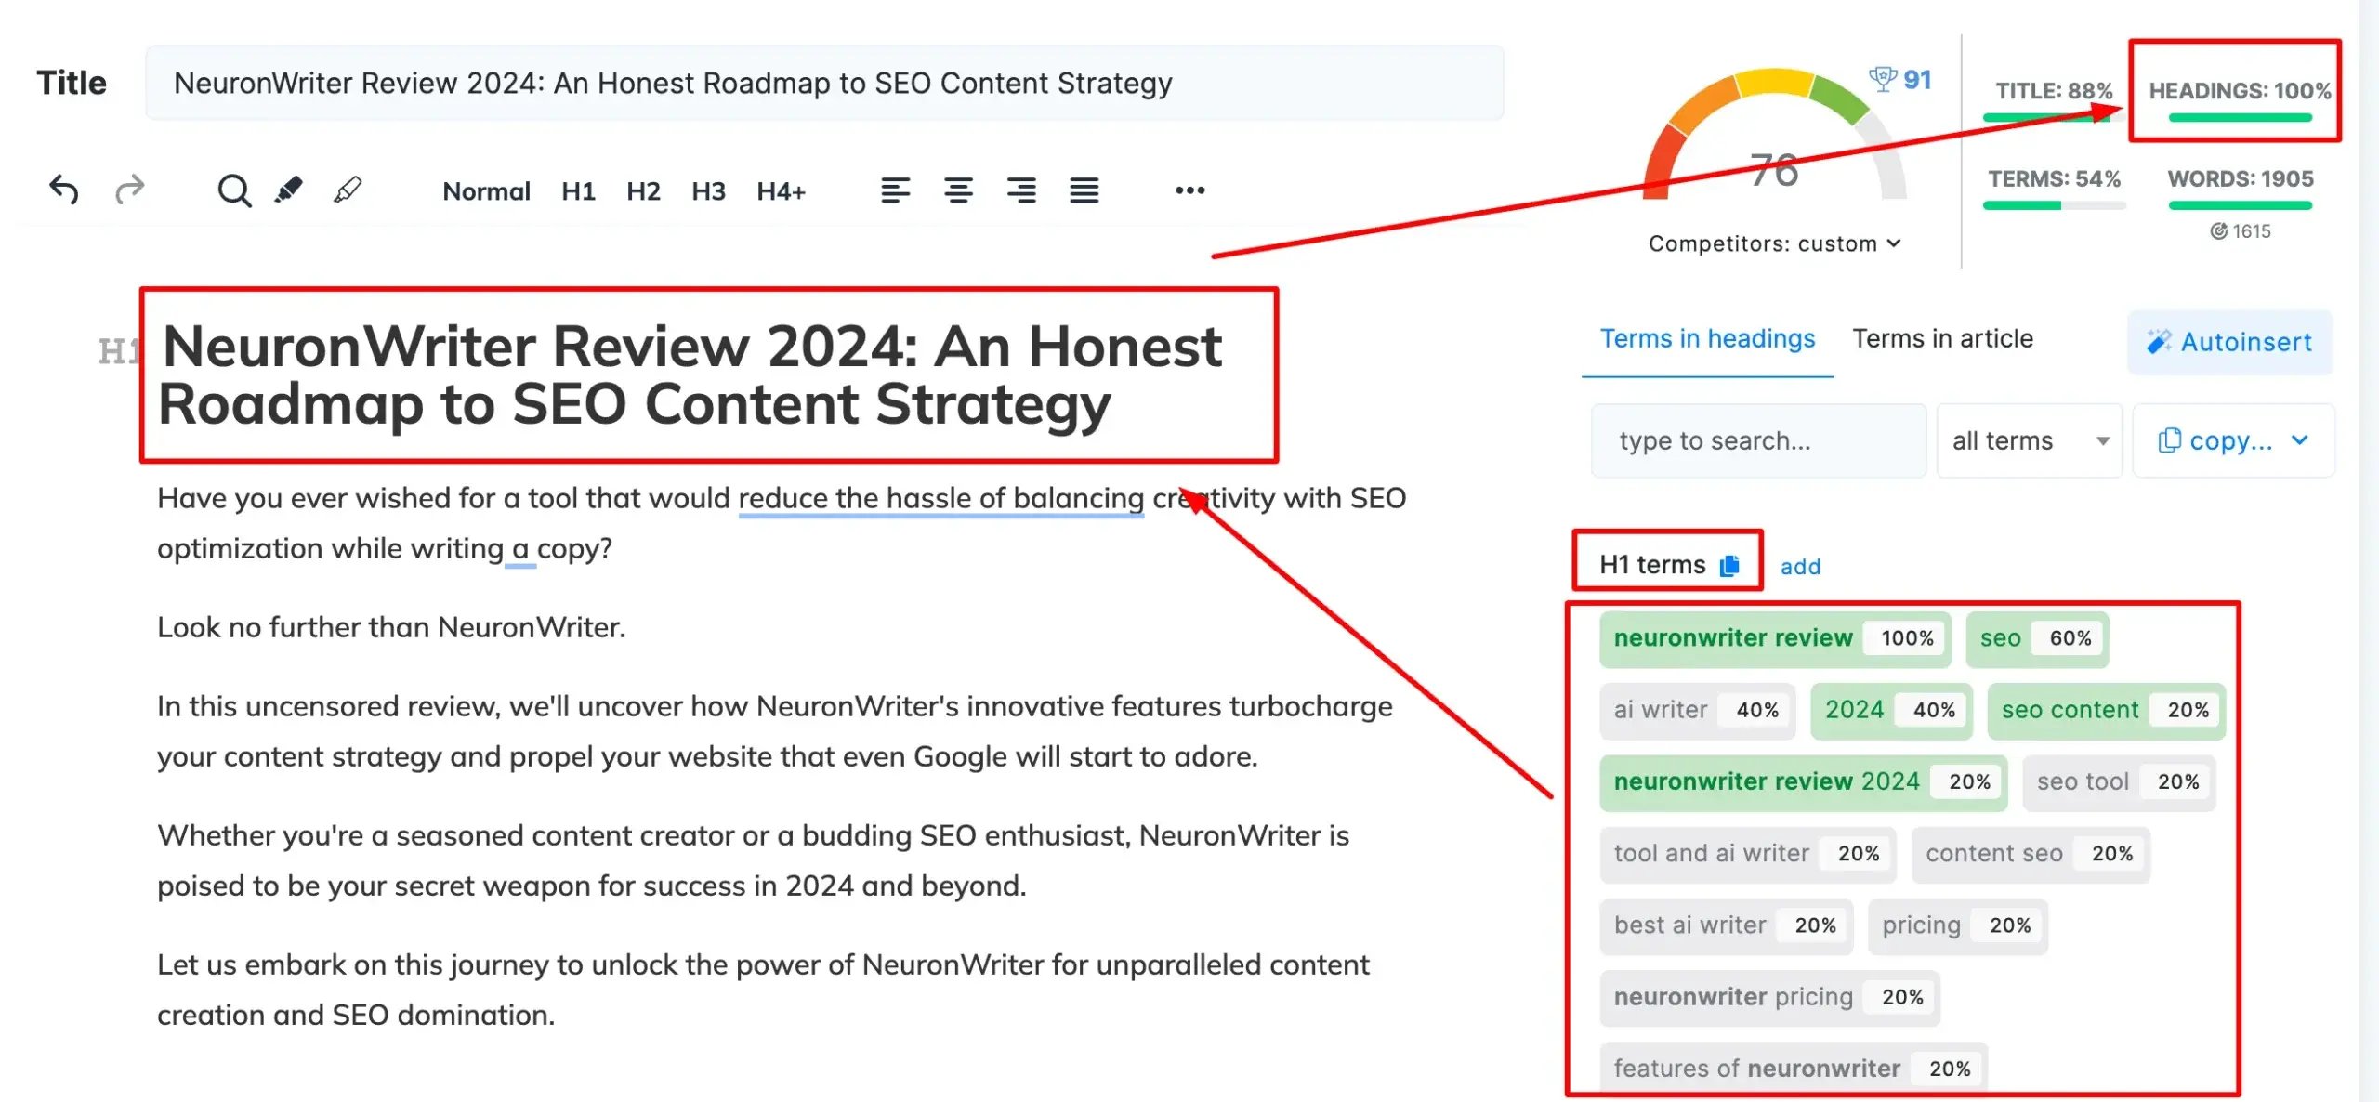
Task: Open the three-dots more options menu
Action: pyautogui.click(x=1189, y=190)
